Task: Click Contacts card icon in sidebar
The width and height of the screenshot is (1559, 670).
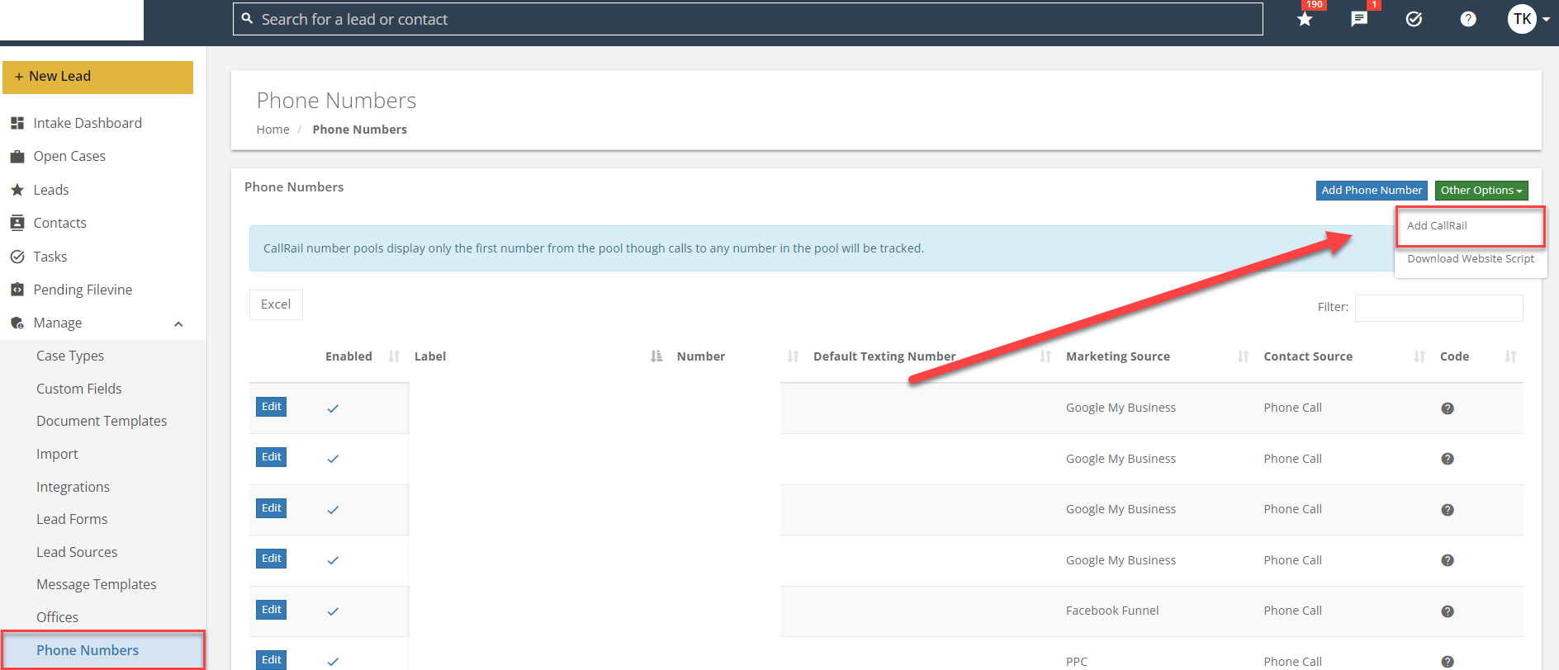Action: [17, 223]
